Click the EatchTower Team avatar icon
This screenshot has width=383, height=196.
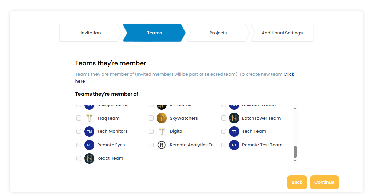tap(234, 118)
